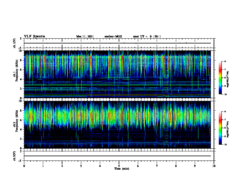Screen dimensions: 241x186
Task: Click the "ch.1(V)" axis label
Action: [x=14, y=43]
